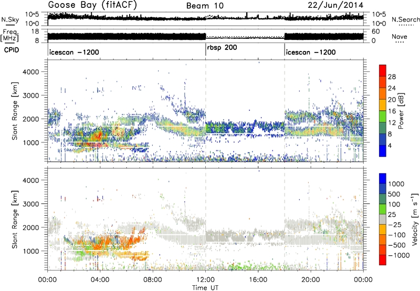Click the "16" value on Power colorbar
The width and height of the screenshot is (420, 291).
coord(392,111)
